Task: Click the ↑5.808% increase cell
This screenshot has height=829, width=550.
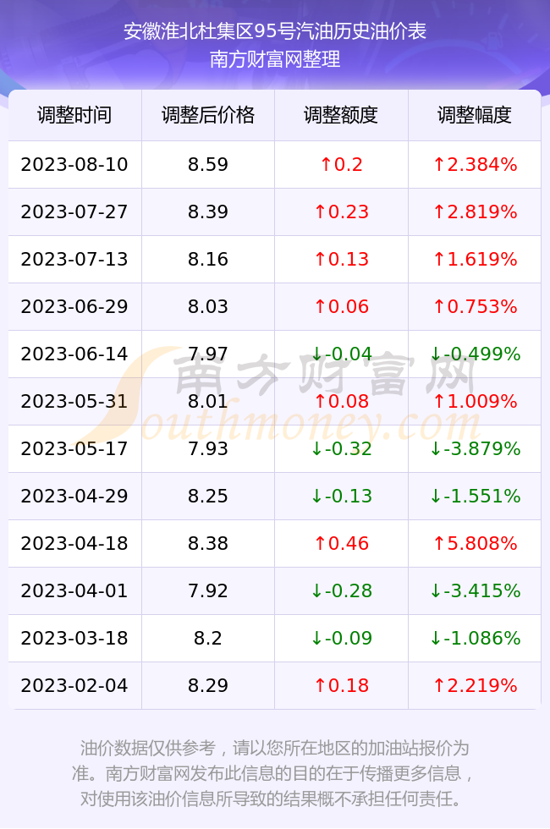Action: [x=475, y=543]
